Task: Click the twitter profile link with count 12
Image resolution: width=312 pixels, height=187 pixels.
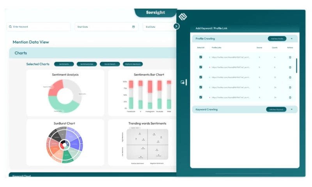Action: click(x=231, y=77)
